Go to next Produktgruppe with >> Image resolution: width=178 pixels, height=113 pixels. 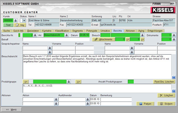[x=78, y=82]
